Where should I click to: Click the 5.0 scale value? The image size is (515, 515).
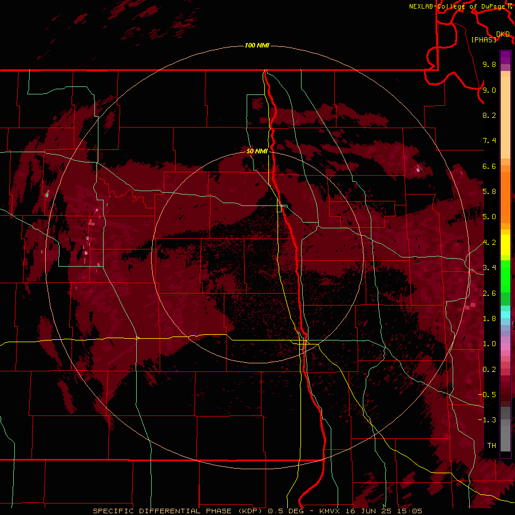[x=489, y=217]
